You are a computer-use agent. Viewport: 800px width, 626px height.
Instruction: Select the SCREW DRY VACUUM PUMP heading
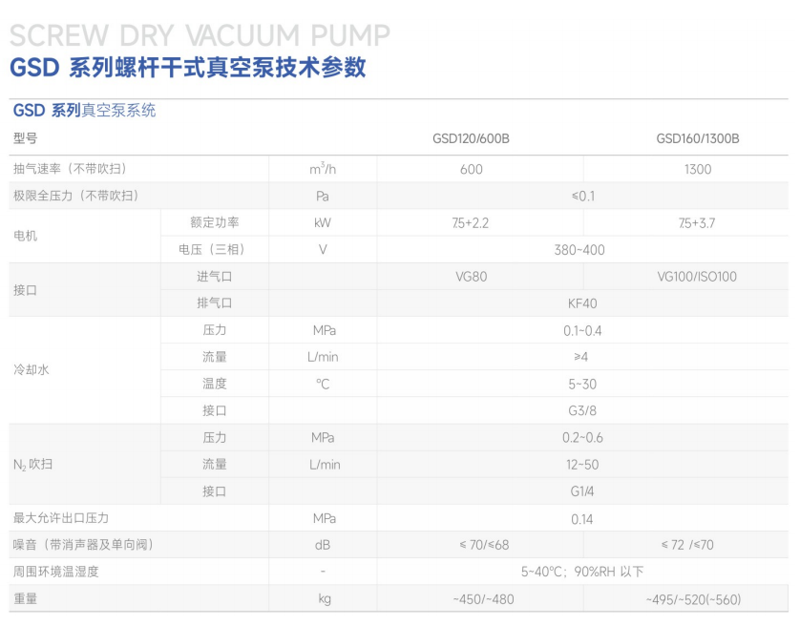coord(200,35)
